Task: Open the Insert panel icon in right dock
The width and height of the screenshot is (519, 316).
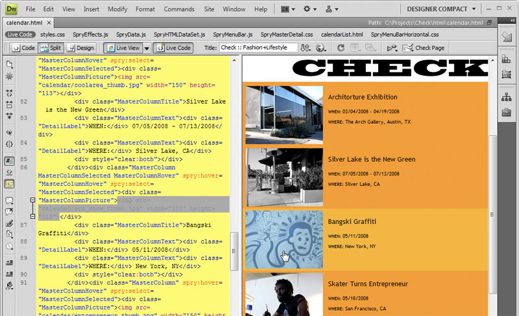Action: tap(506, 38)
